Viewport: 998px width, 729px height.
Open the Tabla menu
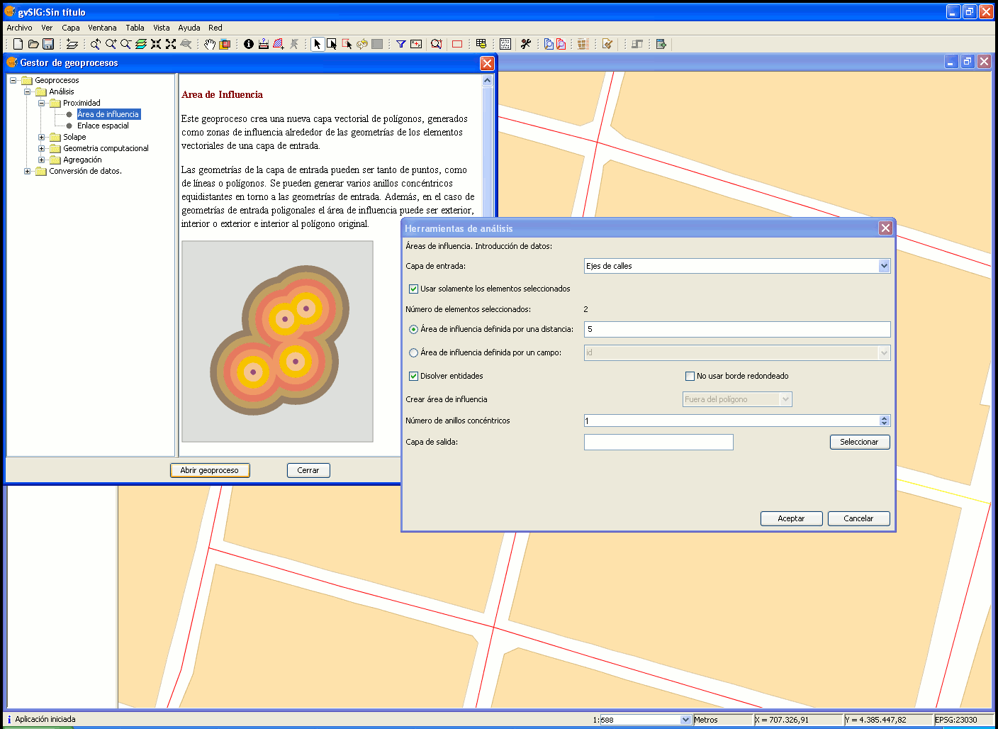(135, 28)
